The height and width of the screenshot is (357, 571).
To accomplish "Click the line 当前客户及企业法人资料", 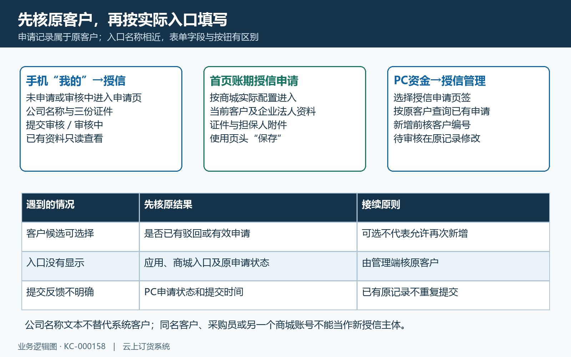I will coord(263,111).
